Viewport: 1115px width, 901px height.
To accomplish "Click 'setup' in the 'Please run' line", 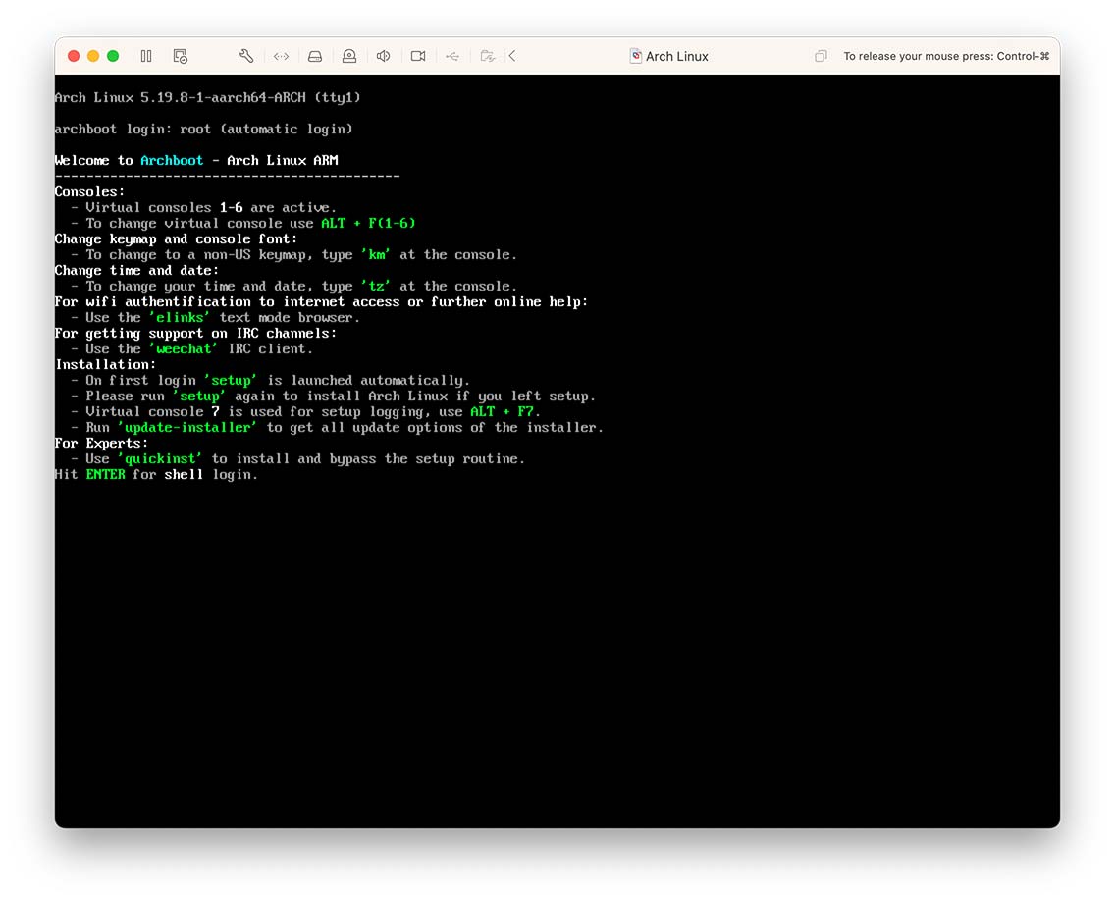I will 199,397.
